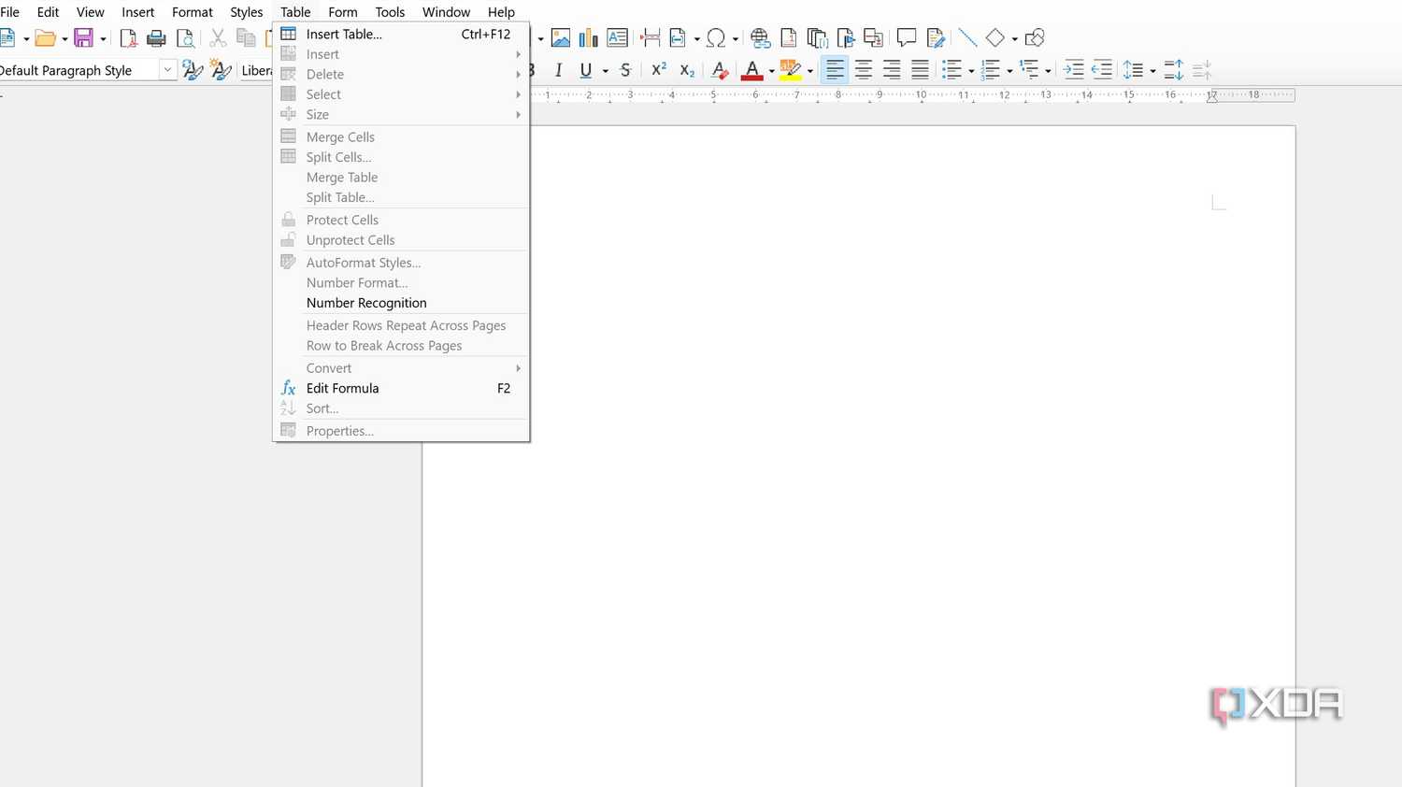Apply yellow highlighting color swatch
Screen dimensions: 1402x787
pos(791,70)
